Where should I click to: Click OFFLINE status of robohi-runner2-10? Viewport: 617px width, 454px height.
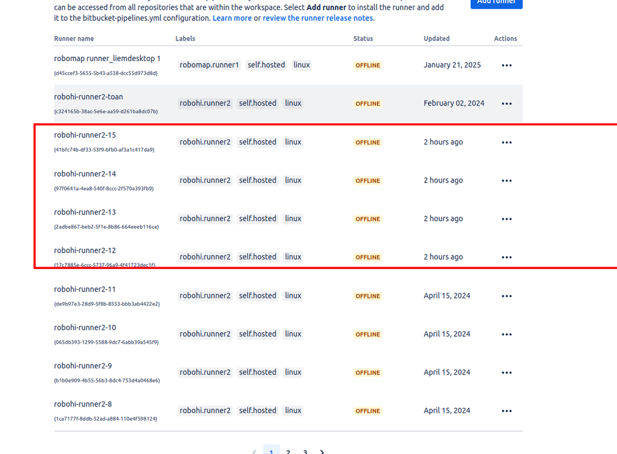[x=367, y=334]
